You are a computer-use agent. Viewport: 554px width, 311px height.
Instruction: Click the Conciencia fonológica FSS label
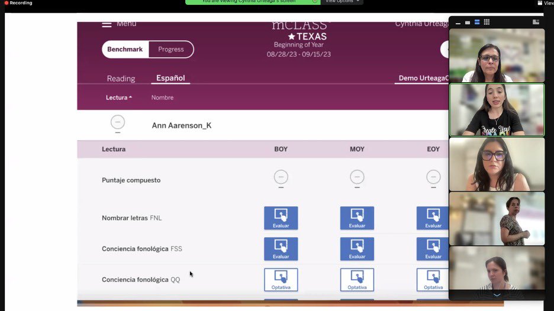point(142,248)
